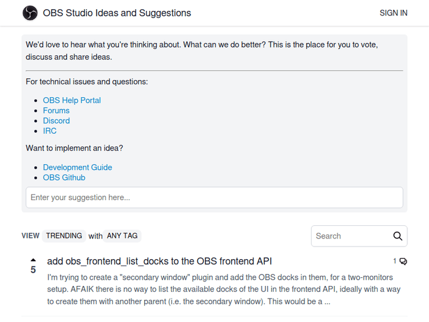
Task: Open the IRC link
Action: tap(50, 131)
